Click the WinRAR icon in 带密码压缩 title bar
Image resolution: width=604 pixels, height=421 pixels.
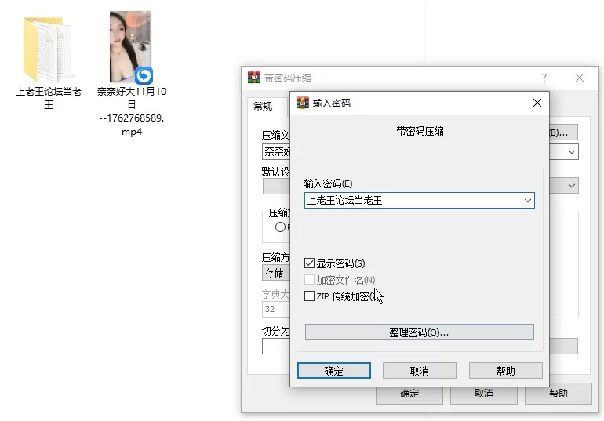(254, 78)
